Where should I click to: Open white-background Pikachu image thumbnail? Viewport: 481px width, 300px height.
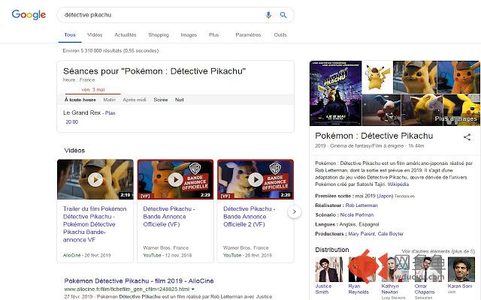pyautogui.click(x=377, y=77)
